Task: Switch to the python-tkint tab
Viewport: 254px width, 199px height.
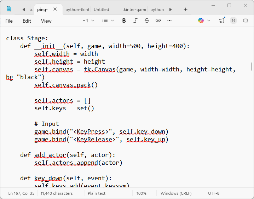Action: pos(77,10)
